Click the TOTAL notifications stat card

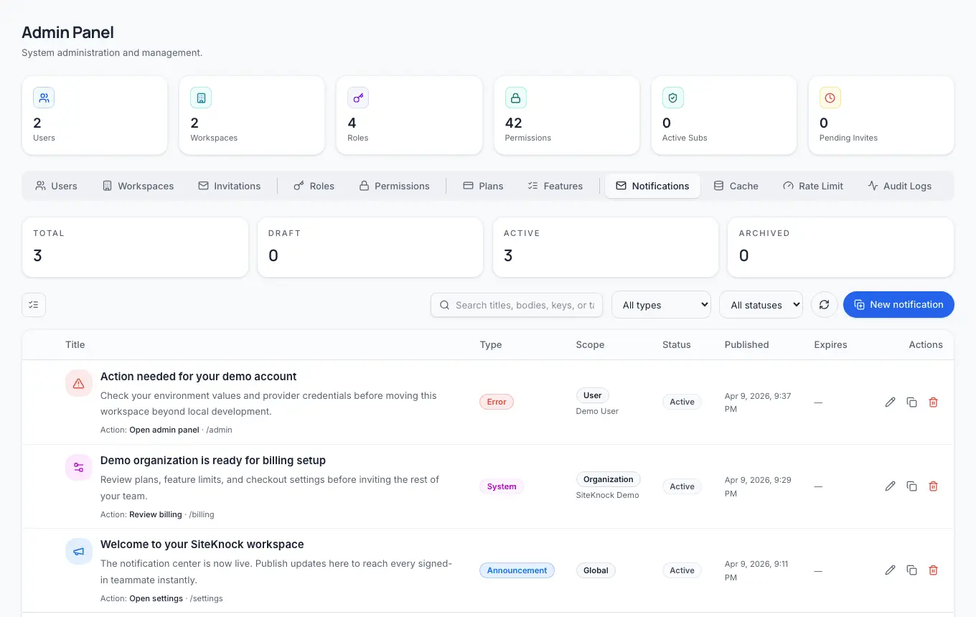(135, 248)
